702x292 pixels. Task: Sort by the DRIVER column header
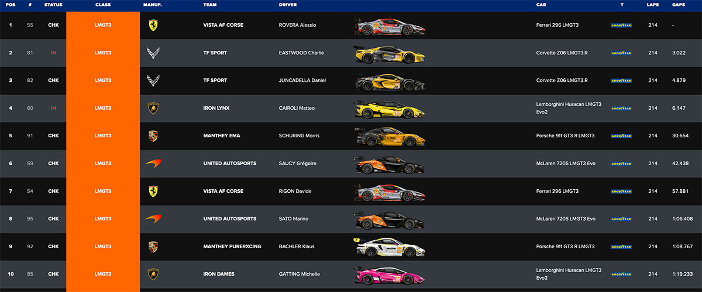(x=288, y=5)
